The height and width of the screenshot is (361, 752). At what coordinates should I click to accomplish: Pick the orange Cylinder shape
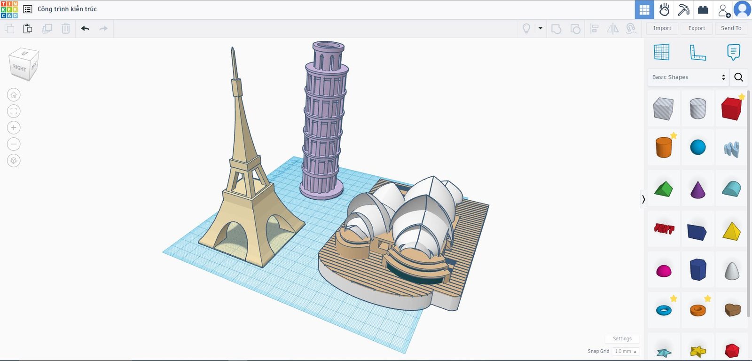point(664,147)
